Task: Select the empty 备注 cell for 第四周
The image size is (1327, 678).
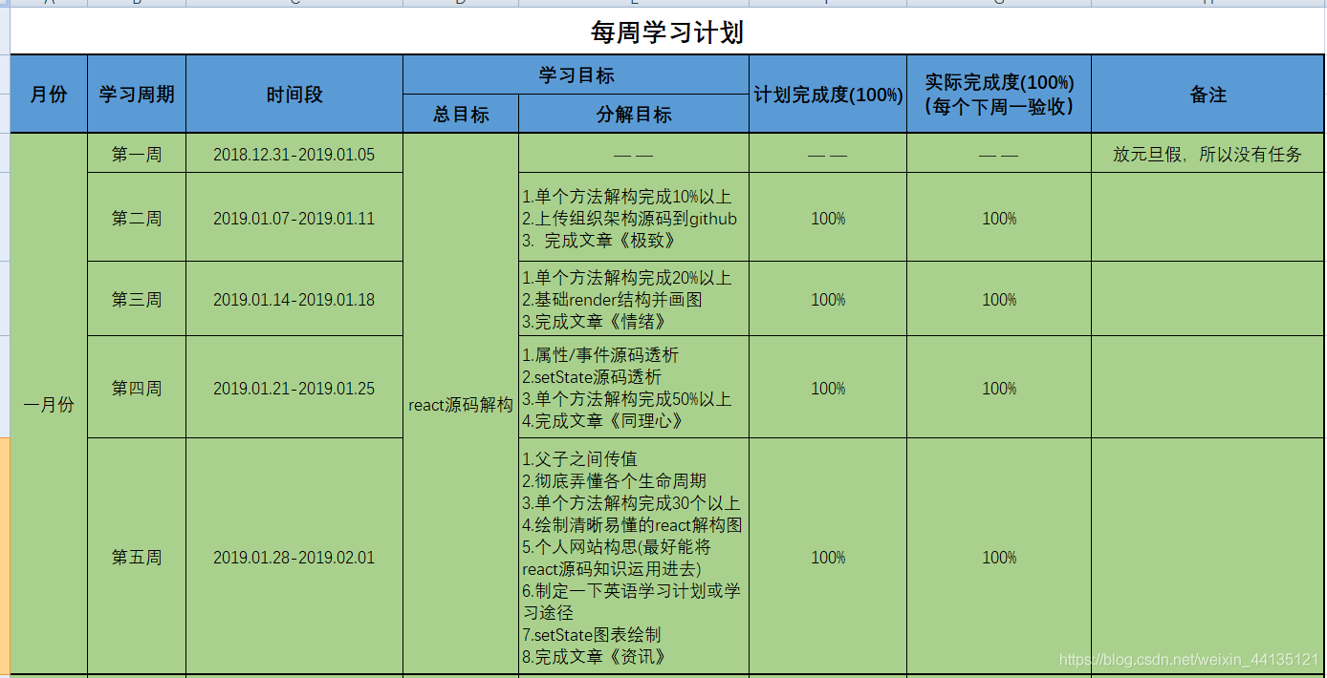Action: (x=1208, y=388)
